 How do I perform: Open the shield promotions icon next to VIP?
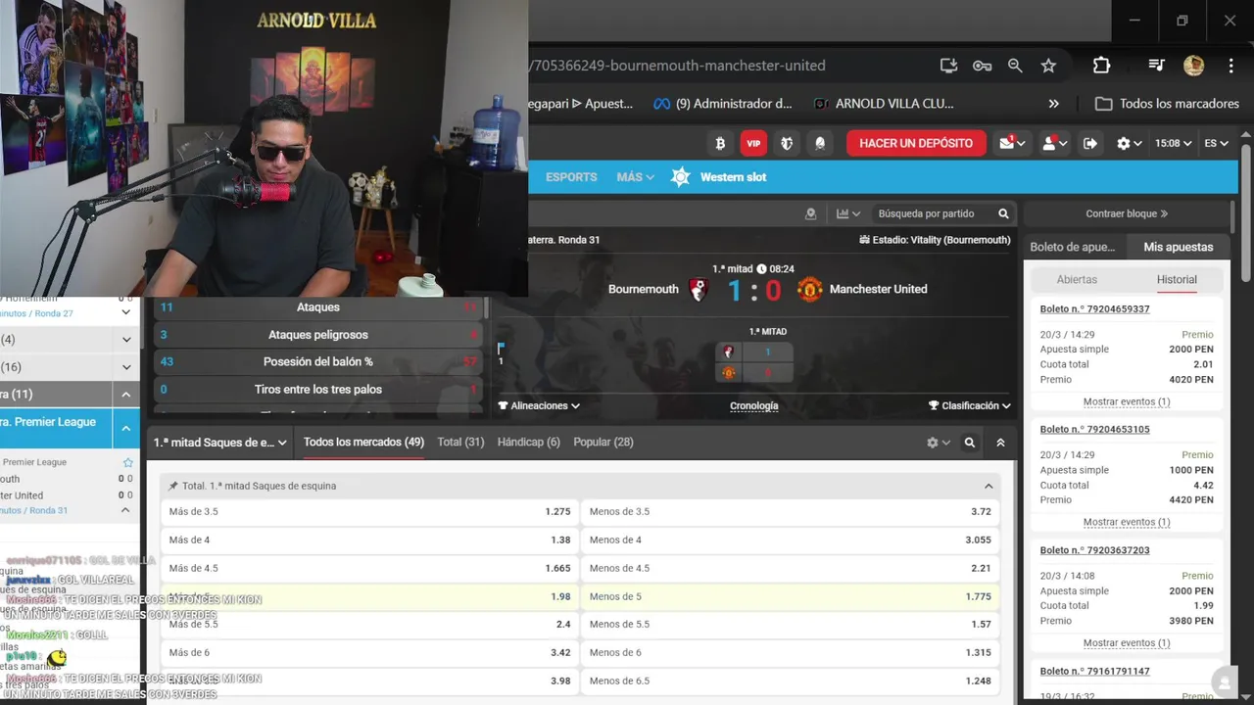[x=787, y=143]
